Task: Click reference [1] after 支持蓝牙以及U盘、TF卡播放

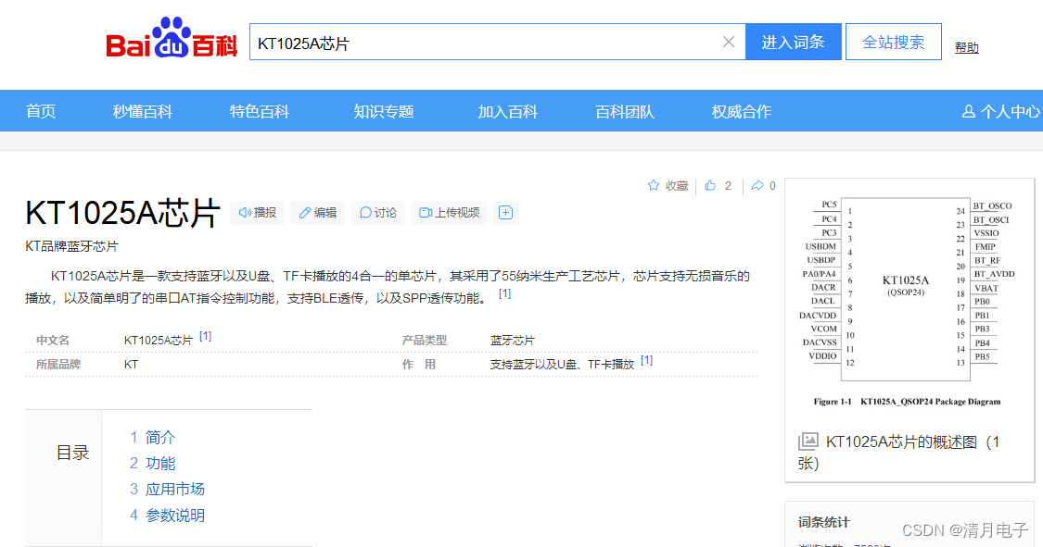Action: 646,360
